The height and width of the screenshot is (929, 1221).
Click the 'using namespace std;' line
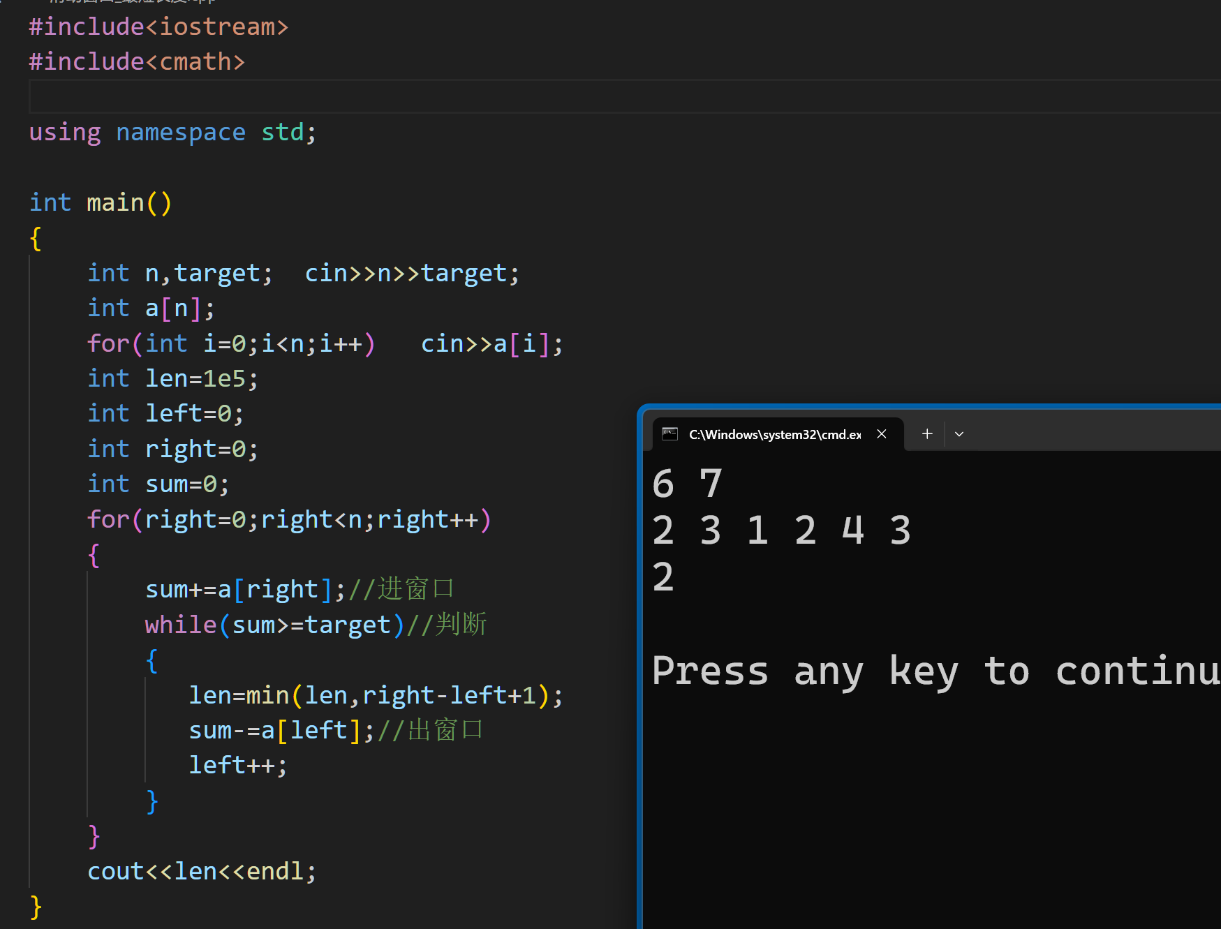[172, 132]
